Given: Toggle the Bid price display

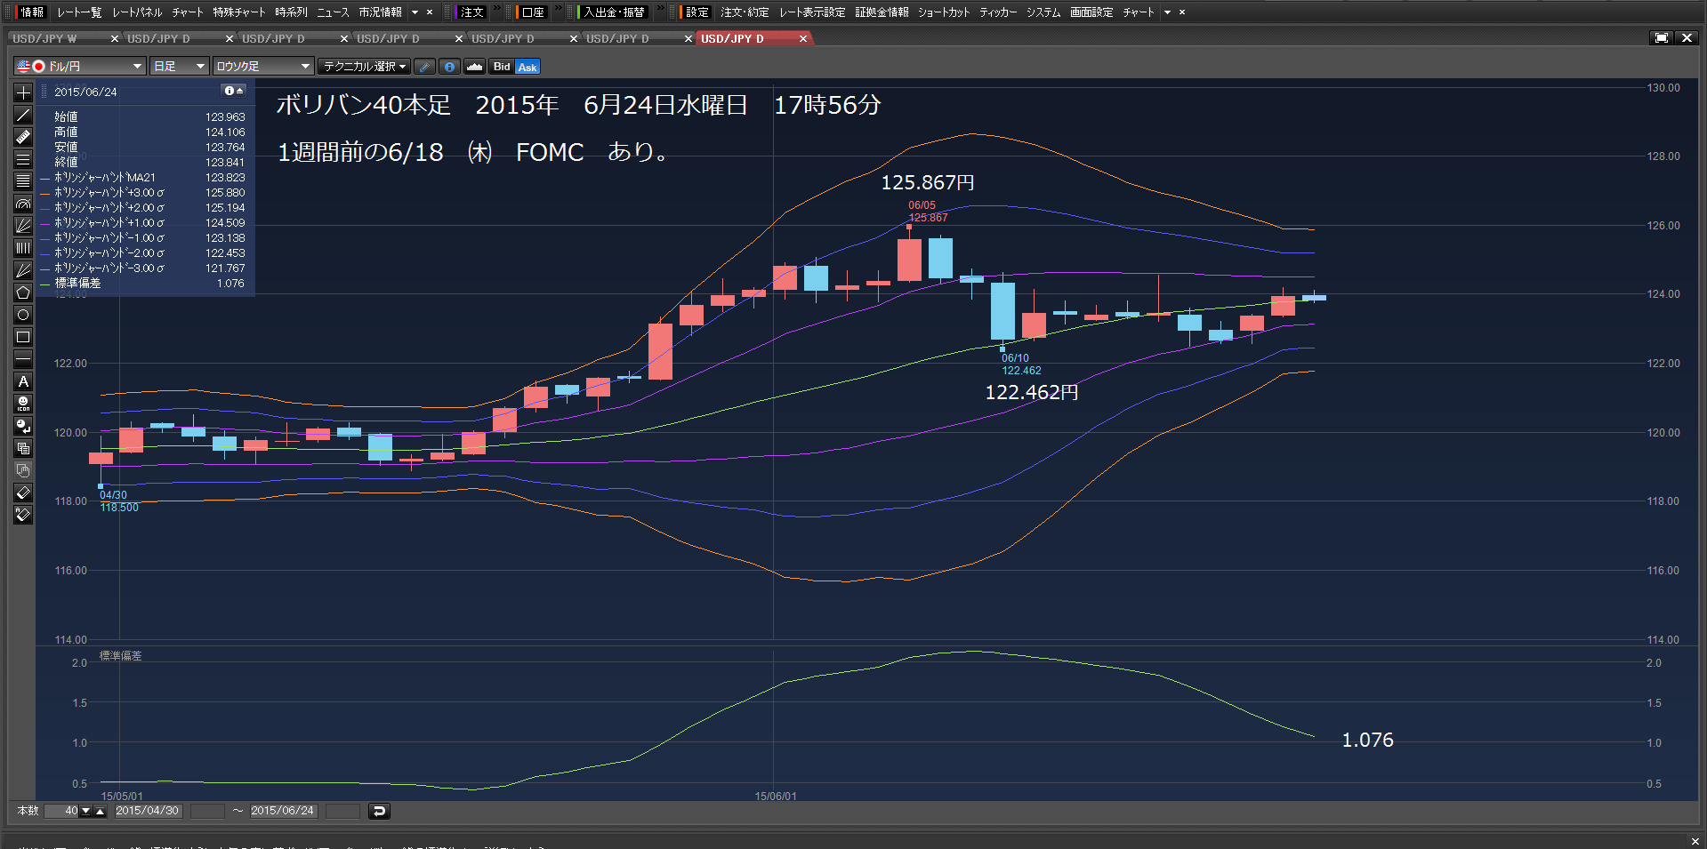Looking at the screenshot, I should click(x=502, y=67).
